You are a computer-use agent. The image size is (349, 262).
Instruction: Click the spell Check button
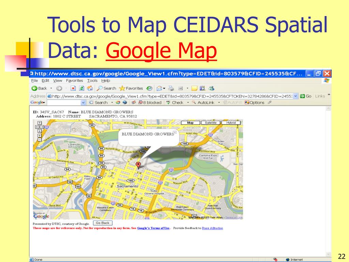coord(175,102)
